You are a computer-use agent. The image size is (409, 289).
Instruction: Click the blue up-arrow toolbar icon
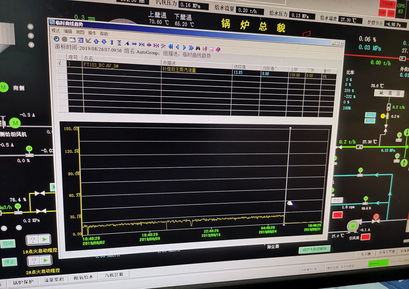[x=96, y=41]
